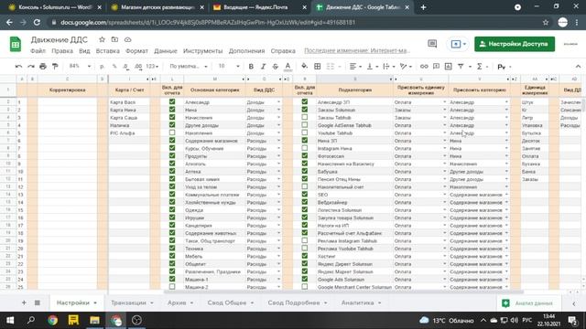Click the Create filter icon

click(x=461, y=67)
